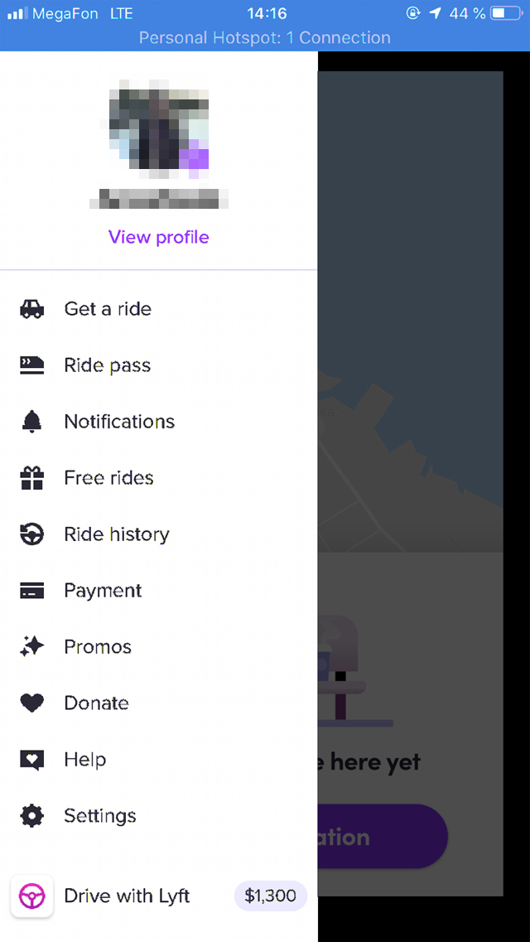Viewport: 530px width, 942px height.
Task: Open the Notifications menu item
Action: pyautogui.click(x=158, y=422)
